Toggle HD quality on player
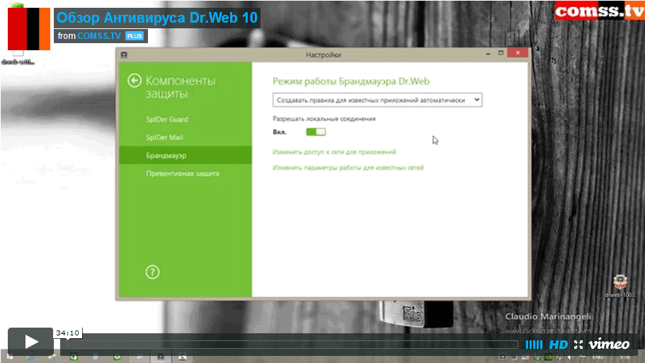The image size is (645, 363). click(x=558, y=345)
